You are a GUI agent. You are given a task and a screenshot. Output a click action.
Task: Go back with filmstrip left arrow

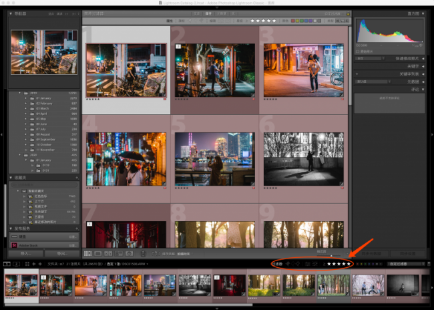[34, 264]
